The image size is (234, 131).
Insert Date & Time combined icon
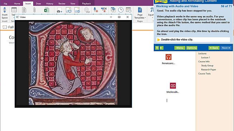click(x=128, y=10)
